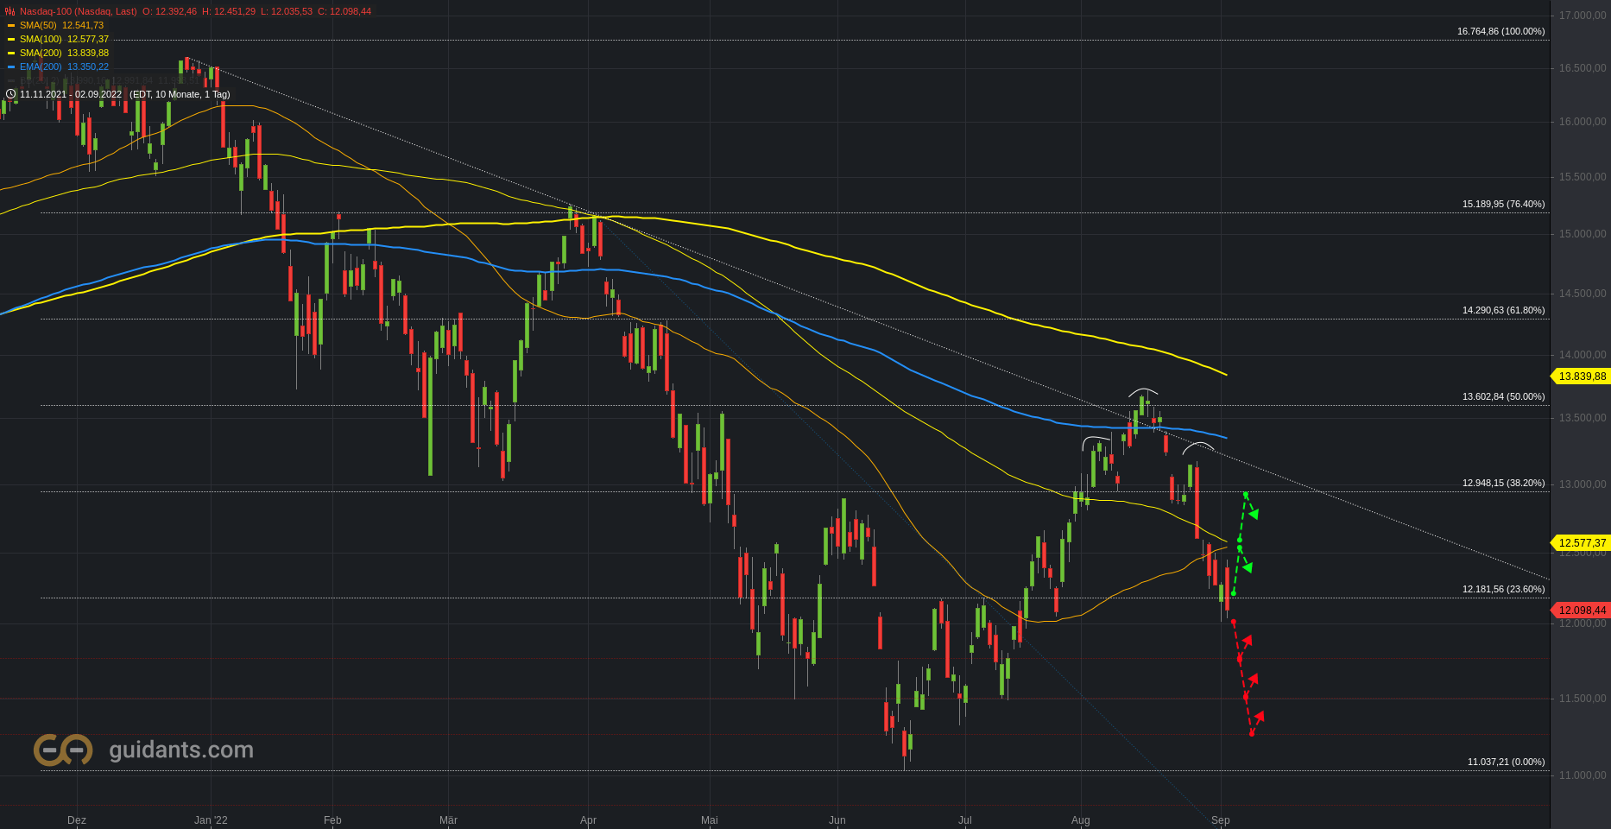Click the 14.290,63 (61.80%) Fibonacci label
This screenshot has height=829, width=1611.
pos(1504,310)
